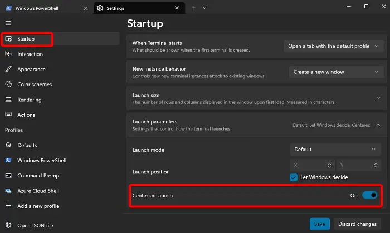Open a new tab with the plus button

pos(193,8)
